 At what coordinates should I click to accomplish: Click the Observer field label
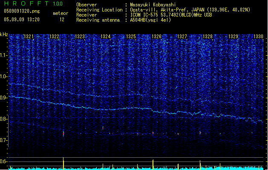click(86, 5)
